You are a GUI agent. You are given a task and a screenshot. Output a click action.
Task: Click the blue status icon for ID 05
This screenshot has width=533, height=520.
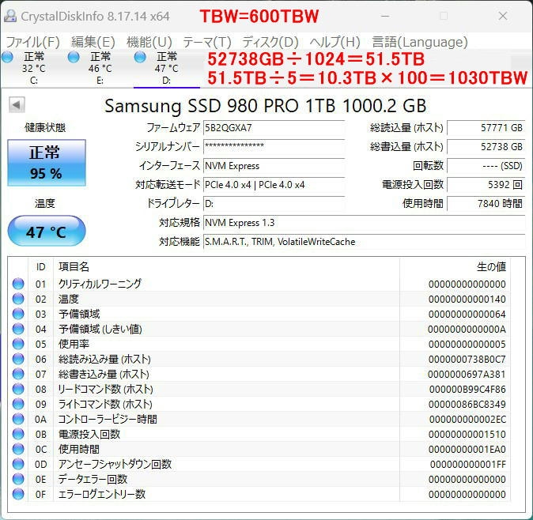click(x=18, y=344)
